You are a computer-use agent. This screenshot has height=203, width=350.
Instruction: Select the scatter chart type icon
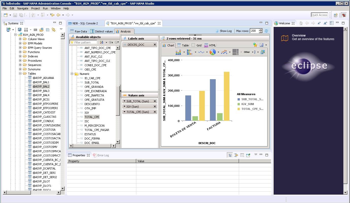point(224,52)
